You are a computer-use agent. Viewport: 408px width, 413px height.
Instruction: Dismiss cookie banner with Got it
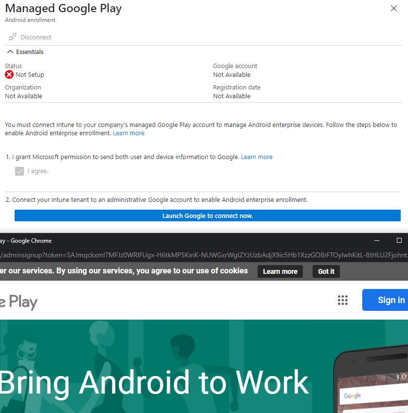point(326,271)
